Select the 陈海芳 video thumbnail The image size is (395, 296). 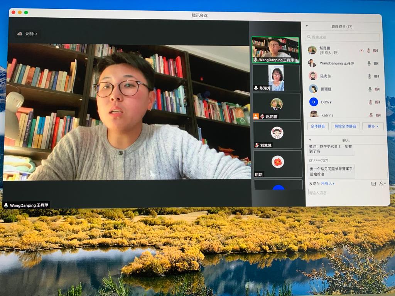(275, 78)
